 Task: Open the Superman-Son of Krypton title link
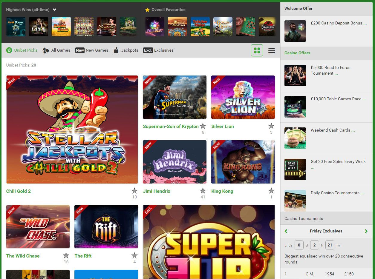pyautogui.click(x=171, y=127)
